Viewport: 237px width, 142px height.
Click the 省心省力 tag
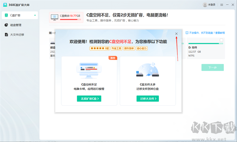tap(142, 48)
